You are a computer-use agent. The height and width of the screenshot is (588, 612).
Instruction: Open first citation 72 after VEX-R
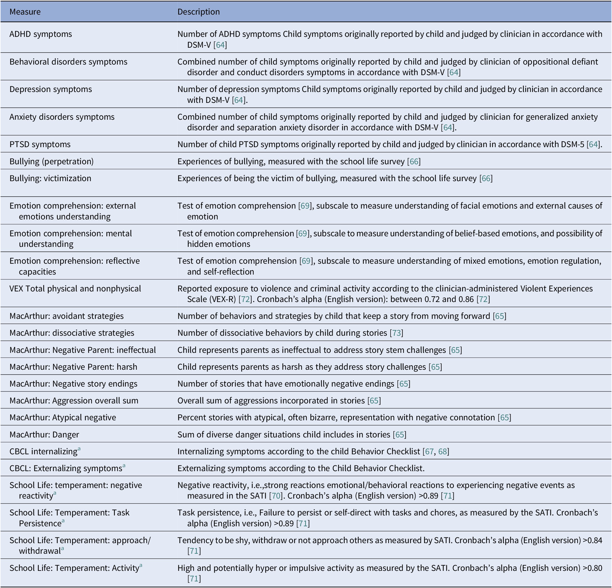point(245,299)
